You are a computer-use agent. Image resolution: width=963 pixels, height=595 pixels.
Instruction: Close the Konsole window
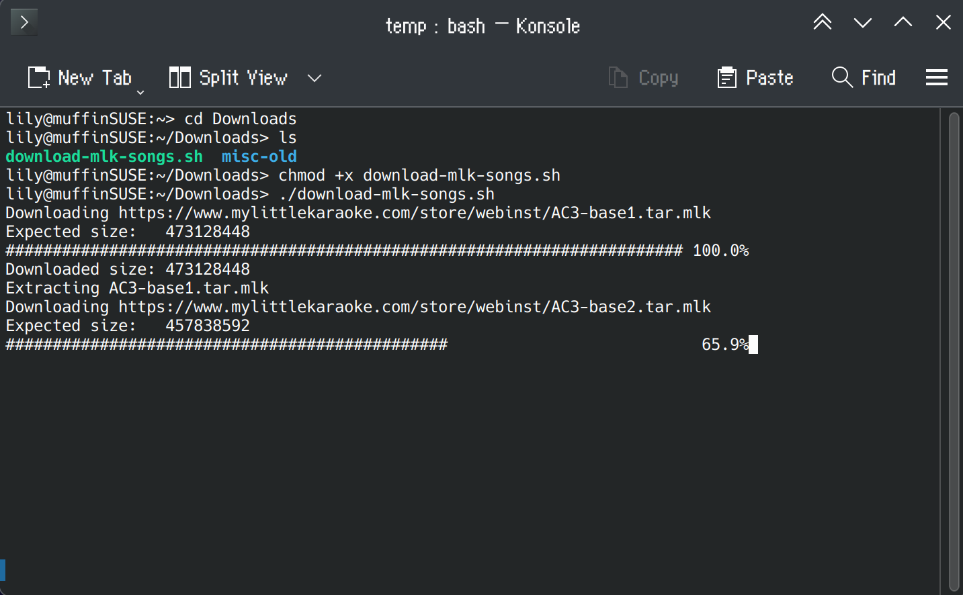944,22
